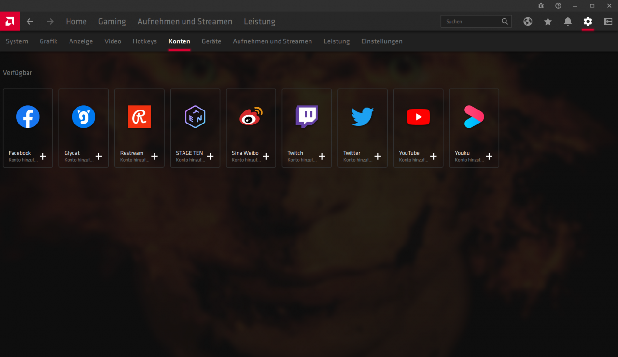Open favorites star icon
Viewport: 618px width, 357px height.
click(548, 21)
